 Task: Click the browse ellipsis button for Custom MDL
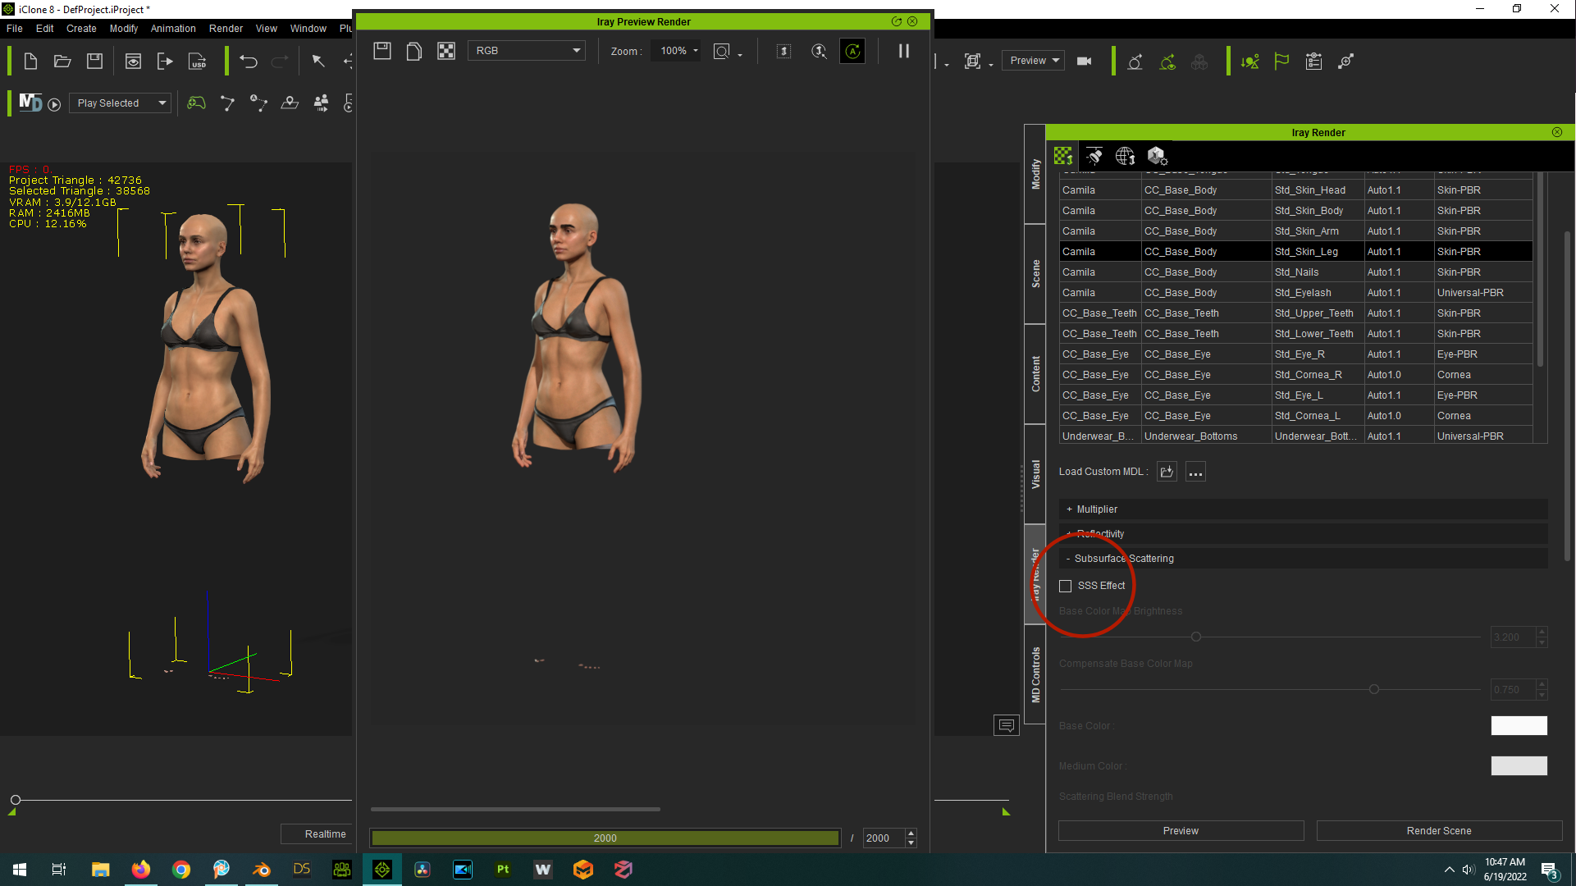pos(1195,472)
